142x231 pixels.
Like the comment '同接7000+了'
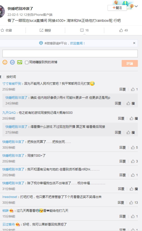pyautogui.click(x=133, y=161)
